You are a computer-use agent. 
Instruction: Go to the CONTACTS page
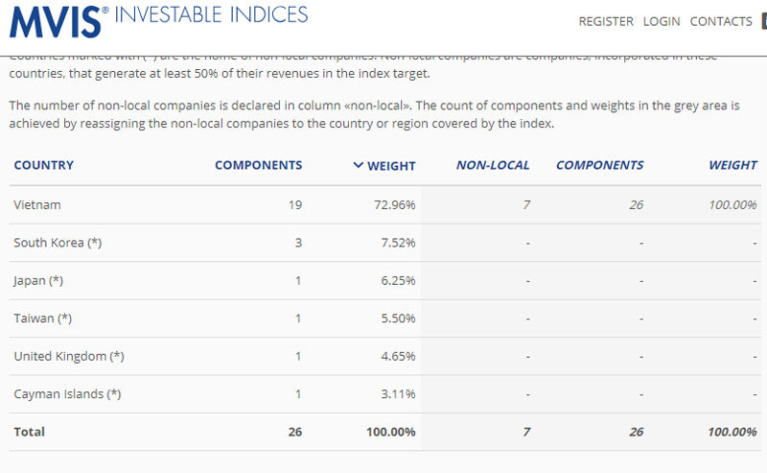coord(721,21)
